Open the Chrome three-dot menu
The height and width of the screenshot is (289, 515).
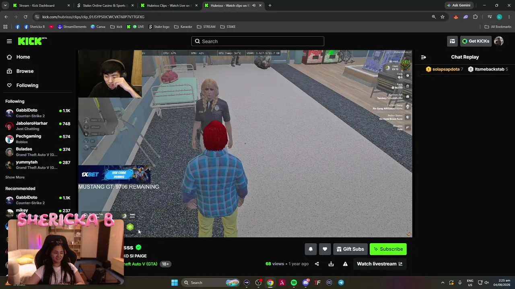[509, 17]
